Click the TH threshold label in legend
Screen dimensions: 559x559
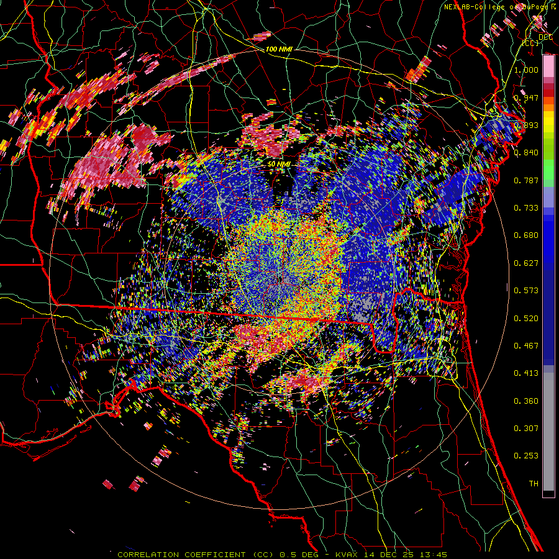[x=534, y=484]
